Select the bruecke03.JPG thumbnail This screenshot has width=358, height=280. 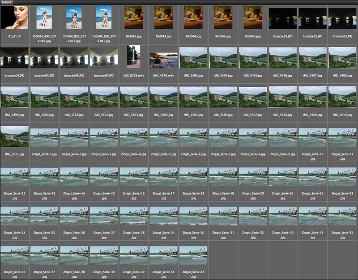click(x=342, y=18)
